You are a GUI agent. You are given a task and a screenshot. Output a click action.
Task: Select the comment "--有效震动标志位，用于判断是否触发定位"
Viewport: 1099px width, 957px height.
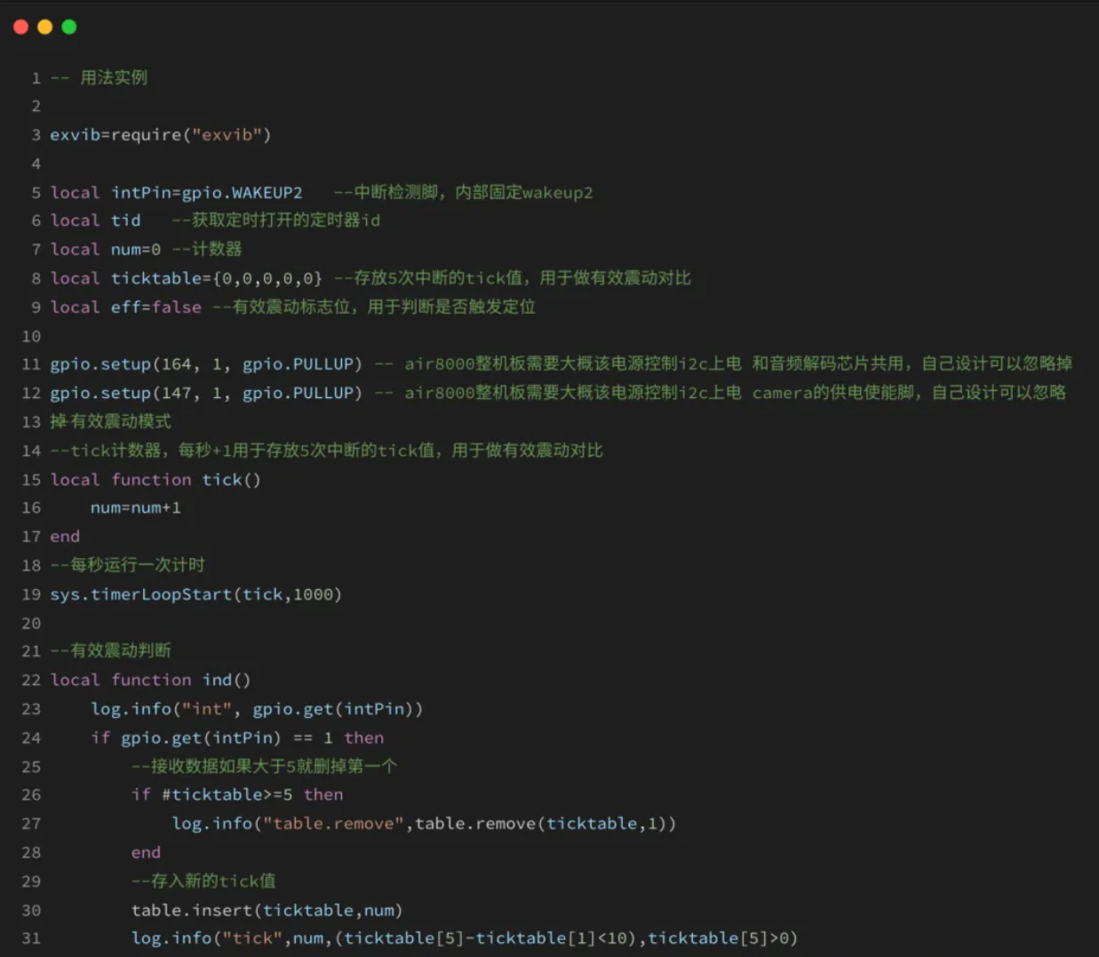375,307
